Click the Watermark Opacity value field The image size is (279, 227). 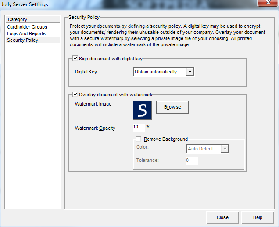[139, 127]
